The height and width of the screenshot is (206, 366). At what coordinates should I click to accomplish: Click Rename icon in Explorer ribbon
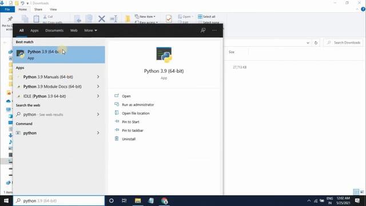pos(114,19)
